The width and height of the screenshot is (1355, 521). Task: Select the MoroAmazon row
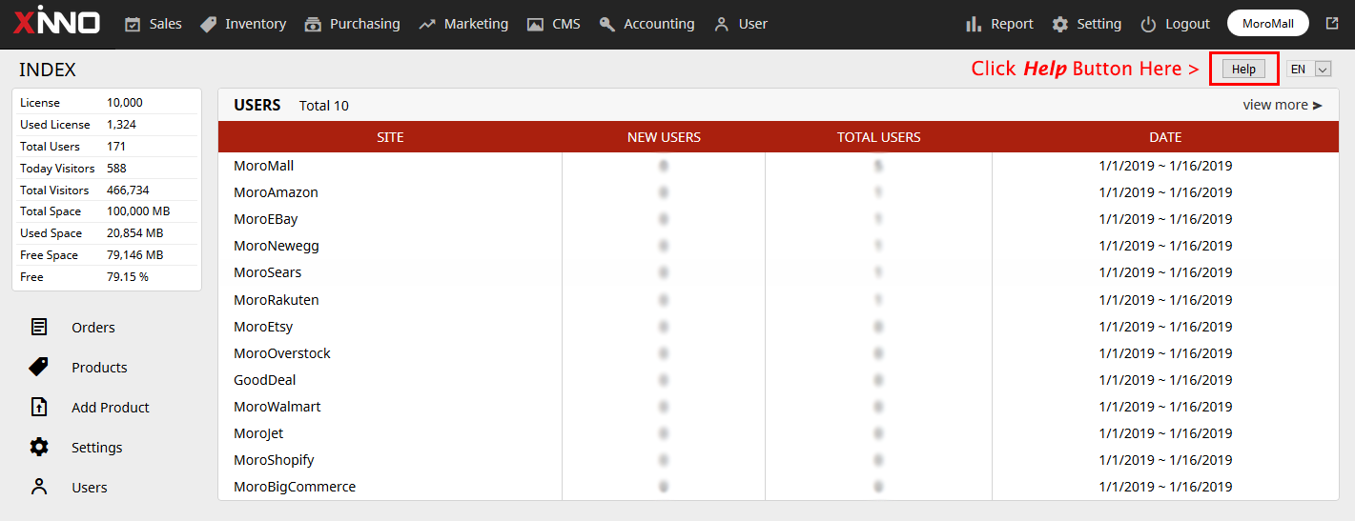[778, 192]
